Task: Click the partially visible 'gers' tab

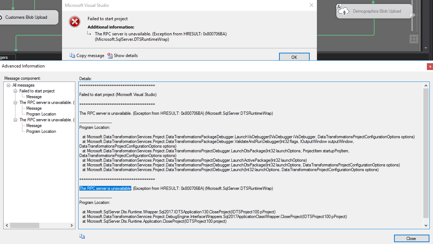Action: click(8, 57)
